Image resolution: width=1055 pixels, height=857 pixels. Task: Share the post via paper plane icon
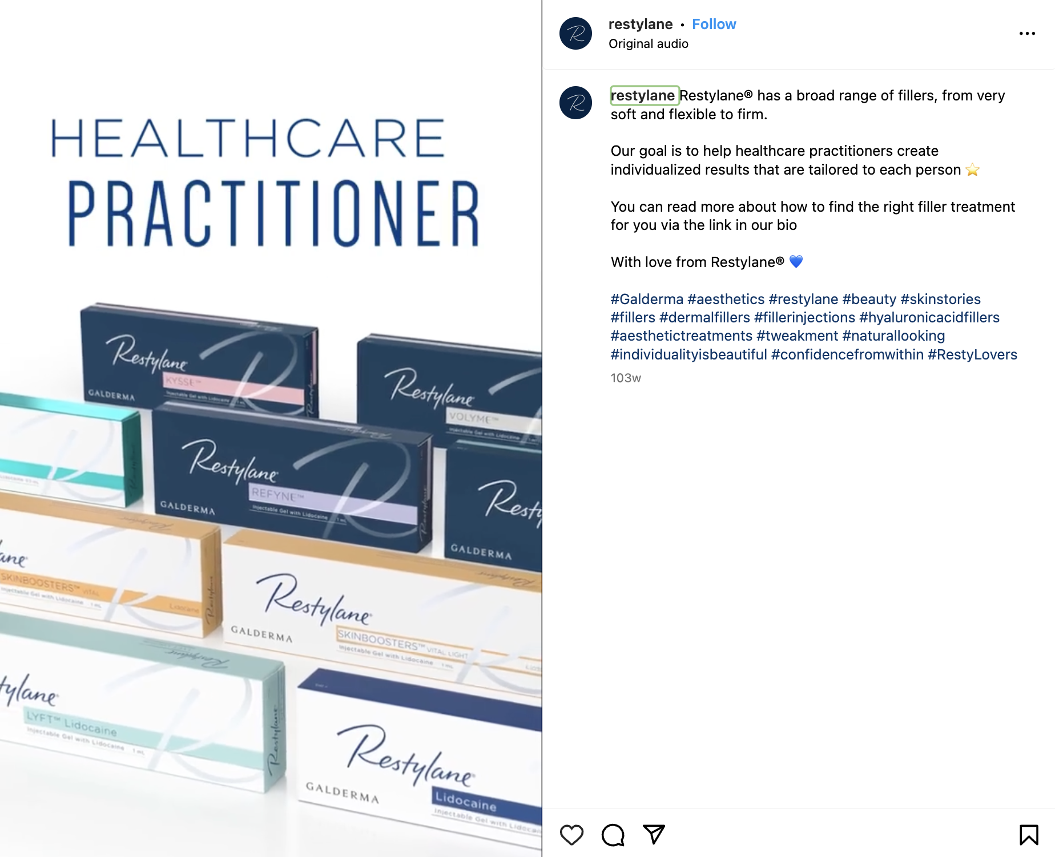654,834
